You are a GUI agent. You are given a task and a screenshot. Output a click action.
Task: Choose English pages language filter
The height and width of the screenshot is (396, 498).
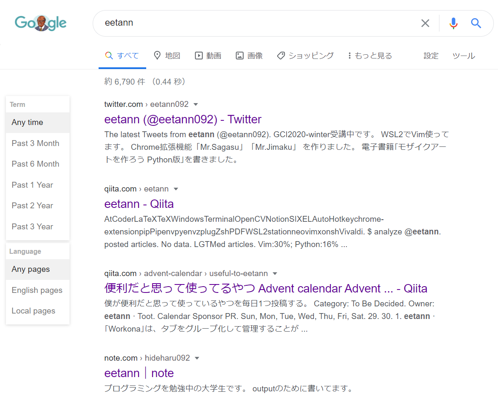point(38,290)
